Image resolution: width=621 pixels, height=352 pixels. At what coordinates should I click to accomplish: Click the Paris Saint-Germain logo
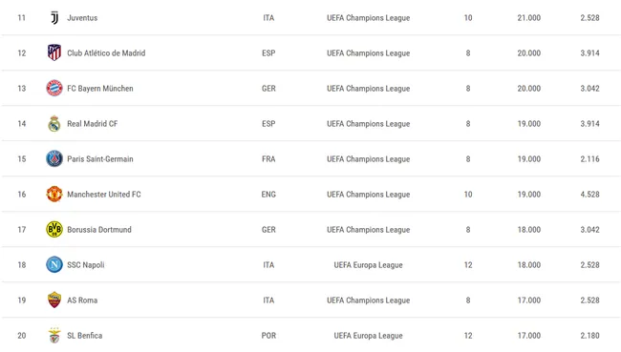(54, 158)
